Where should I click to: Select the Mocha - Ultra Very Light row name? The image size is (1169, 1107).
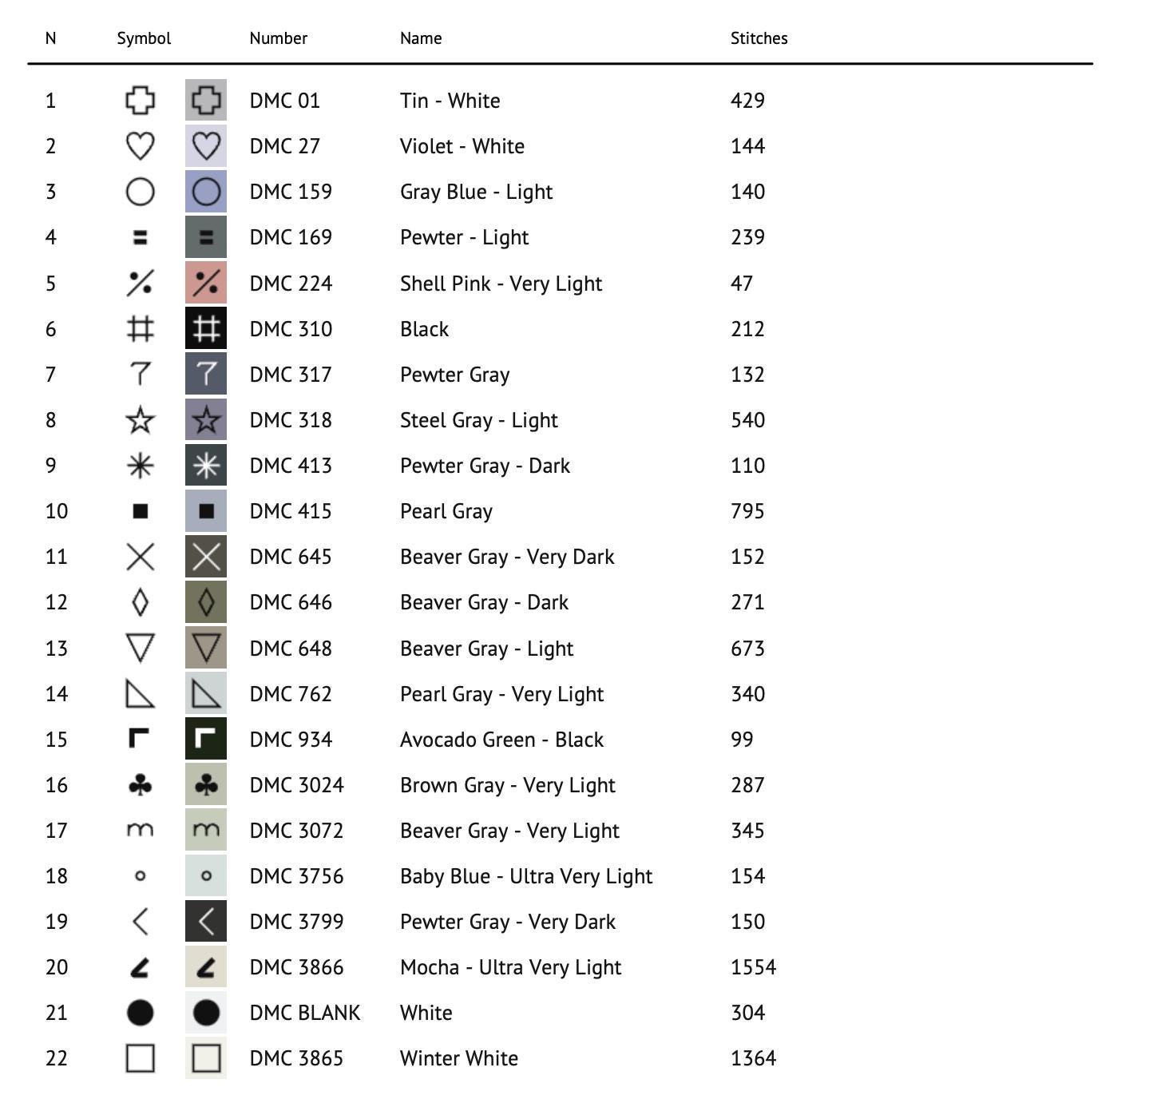(510, 967)
